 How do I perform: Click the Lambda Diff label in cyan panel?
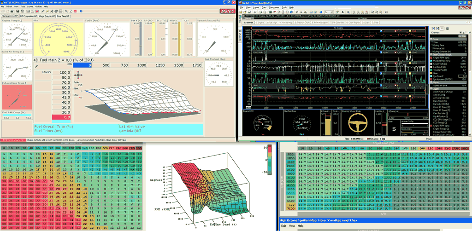pos(130,131)
